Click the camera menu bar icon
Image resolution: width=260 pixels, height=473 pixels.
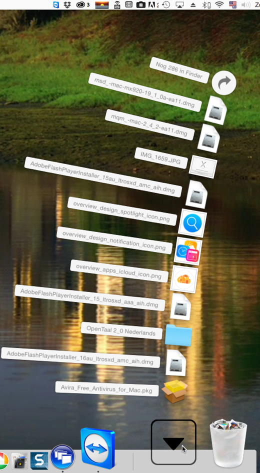140,4
